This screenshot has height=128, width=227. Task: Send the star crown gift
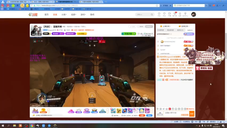(79, 111)
